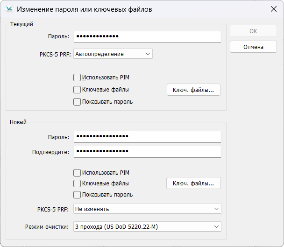Image resolution: width=284 pixels, height=247 pixels.
Task: Tick 'Ключевые файлы' checkbox in the Текущий section
Action: click(77, 90)
